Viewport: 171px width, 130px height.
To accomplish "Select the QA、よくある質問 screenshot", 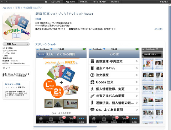I will click(x=61, y=86).
